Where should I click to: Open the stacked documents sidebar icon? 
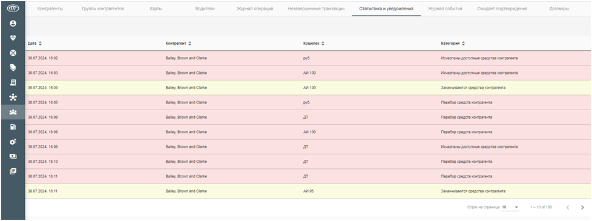click(13, 171)
